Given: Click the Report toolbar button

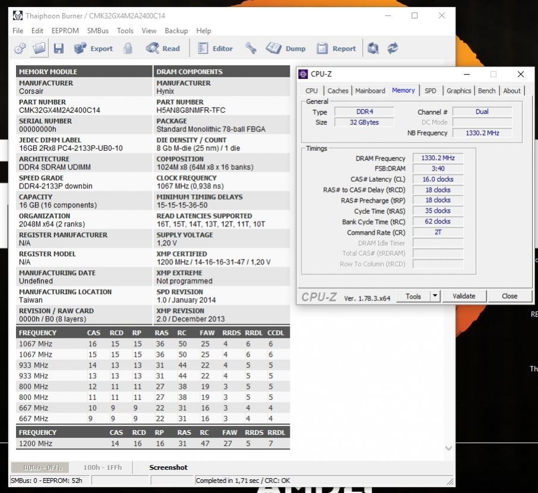Looking at the screenshot, I should (x=336, y=48).
